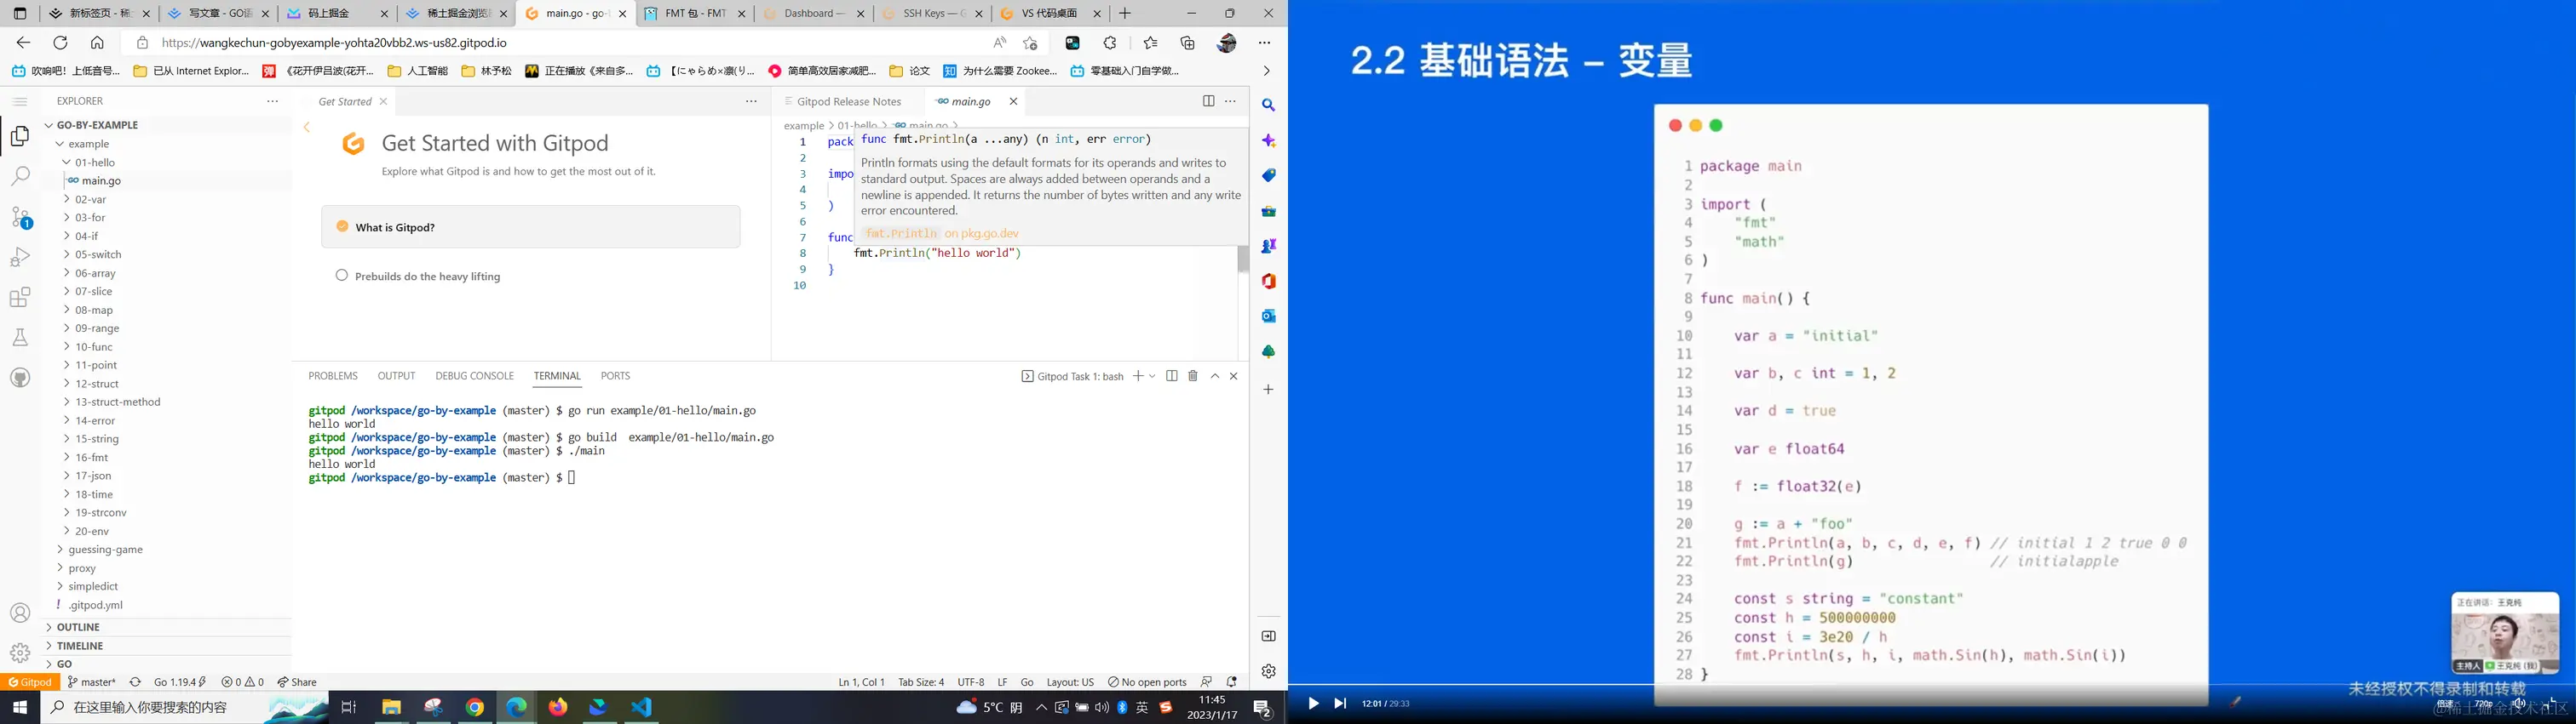Viewport: 2576px width, 724px height.
Task: Click the Share button in the status bar
Action: pyautogui.click(x=297, y=682)
